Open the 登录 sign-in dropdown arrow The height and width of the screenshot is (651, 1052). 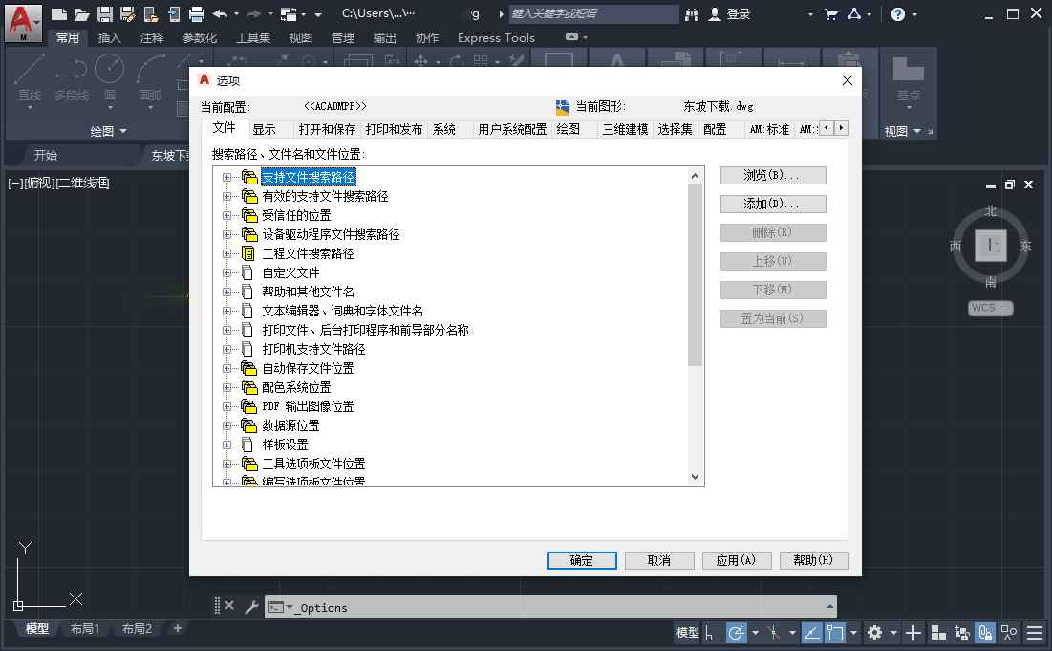(810, 14)
